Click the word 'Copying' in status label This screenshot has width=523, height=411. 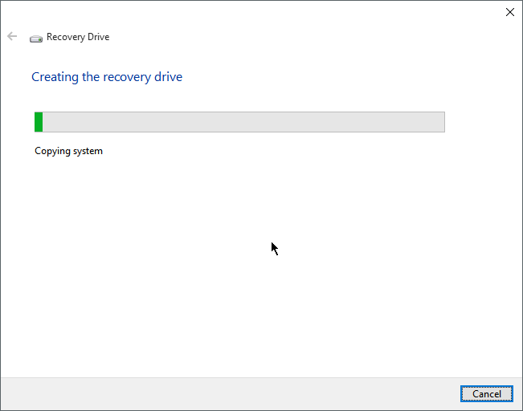tap(52, 151)
